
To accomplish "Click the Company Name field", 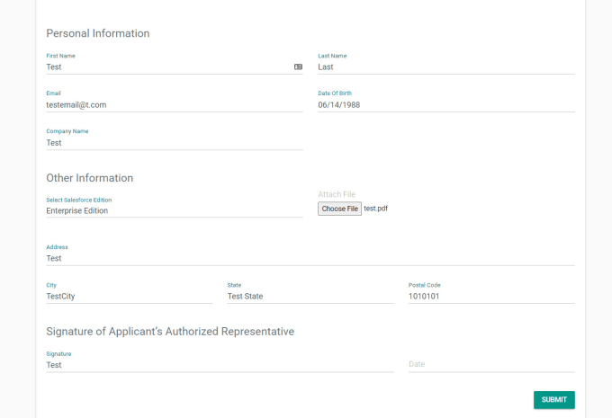I will [175, 143].
